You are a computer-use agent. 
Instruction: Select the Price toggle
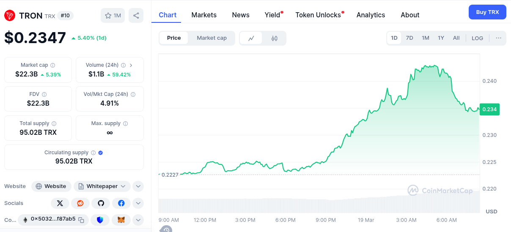[x=174, y=38]
